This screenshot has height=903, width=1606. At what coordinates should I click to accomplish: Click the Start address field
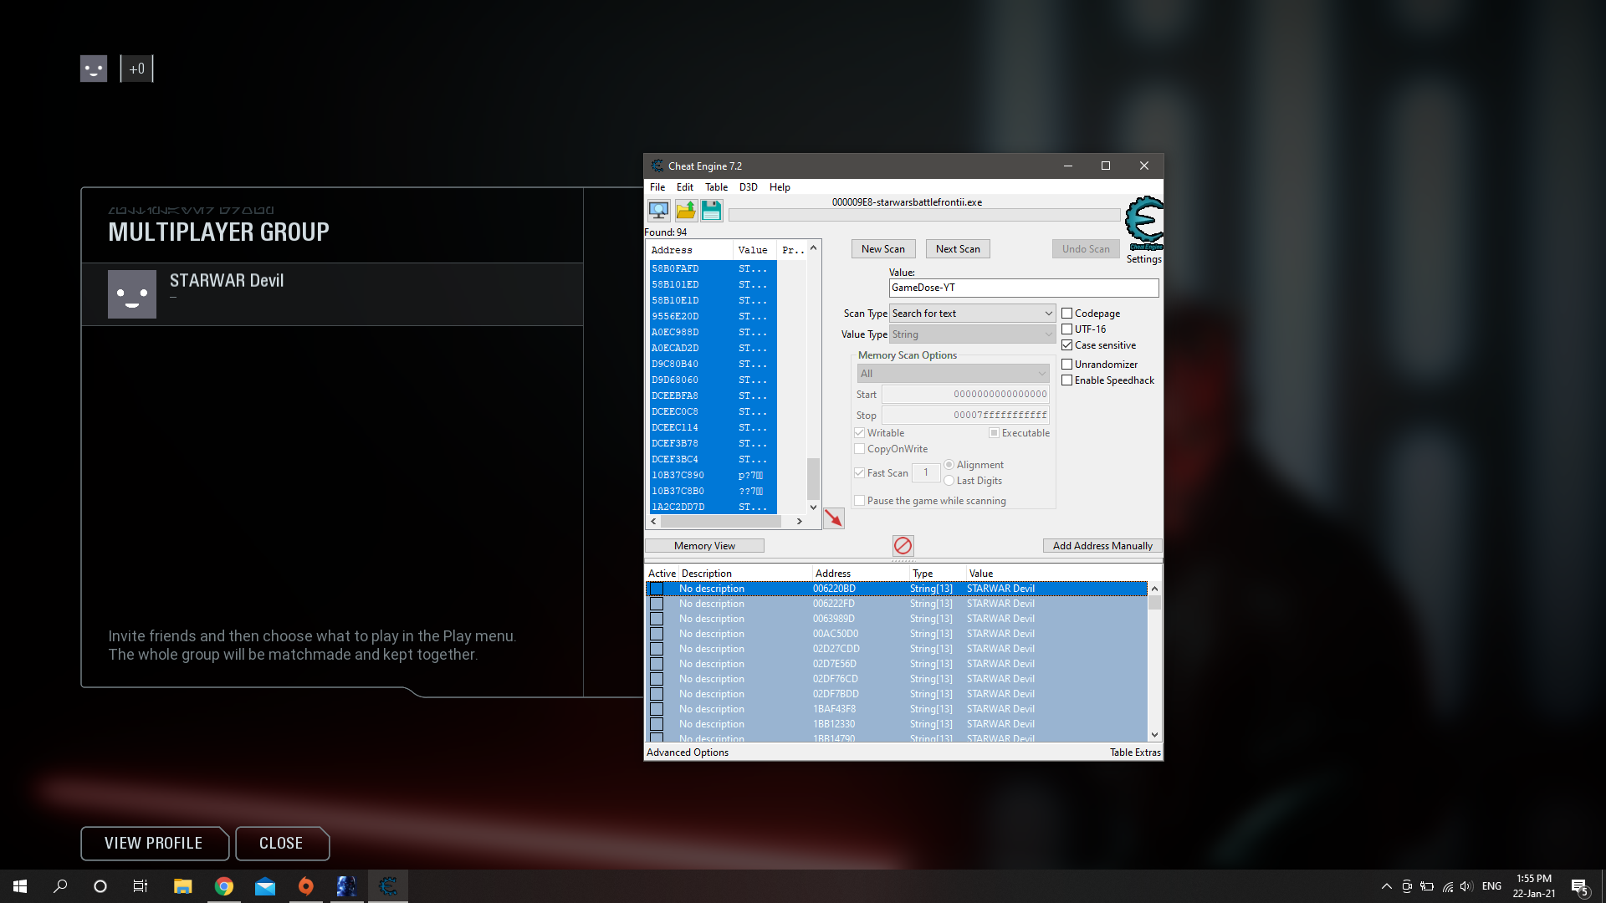point(965,395)
